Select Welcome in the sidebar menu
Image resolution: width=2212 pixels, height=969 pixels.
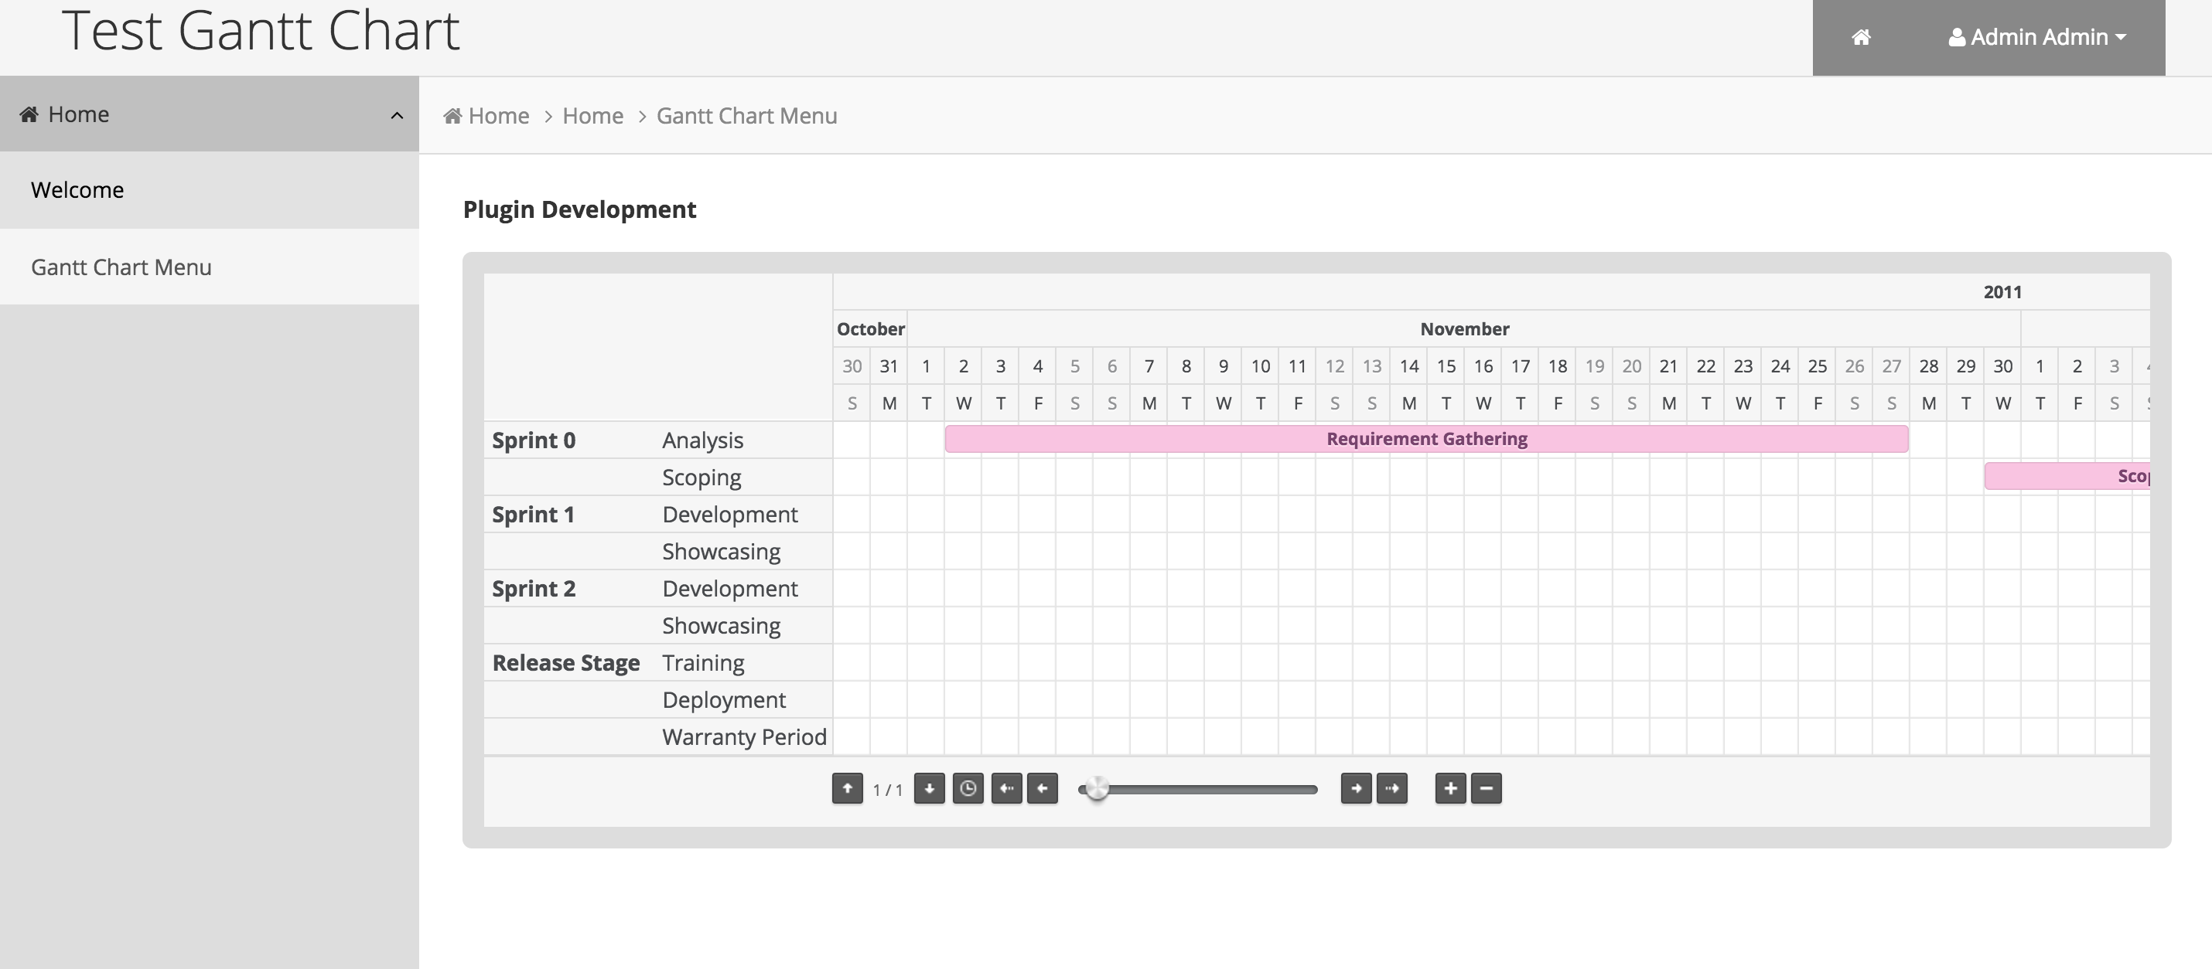[x=77, y=189]
